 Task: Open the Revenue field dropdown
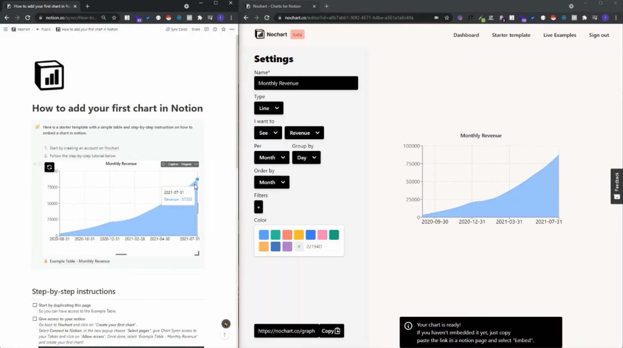click(x=304, y=133)
